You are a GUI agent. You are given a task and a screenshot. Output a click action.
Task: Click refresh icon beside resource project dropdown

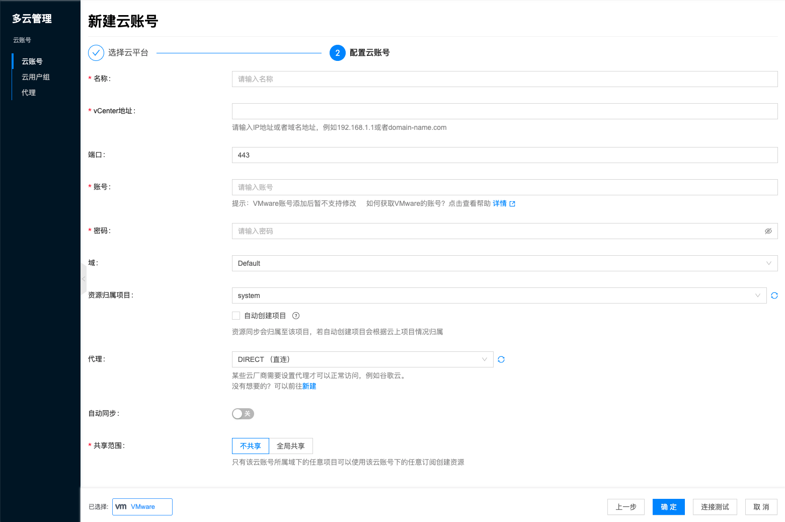(774, 295)
